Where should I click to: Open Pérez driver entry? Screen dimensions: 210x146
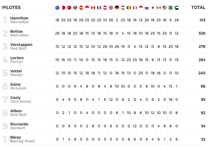click(x=16, y=137)
